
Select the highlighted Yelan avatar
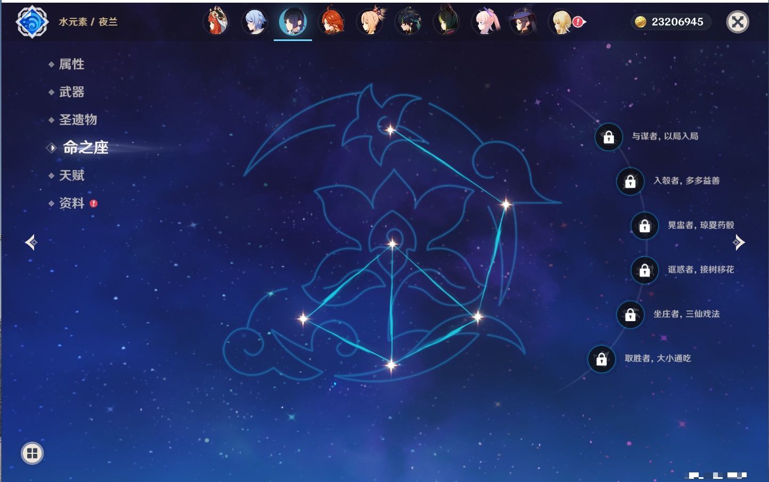pyautogui.click(x=293, y=22)
